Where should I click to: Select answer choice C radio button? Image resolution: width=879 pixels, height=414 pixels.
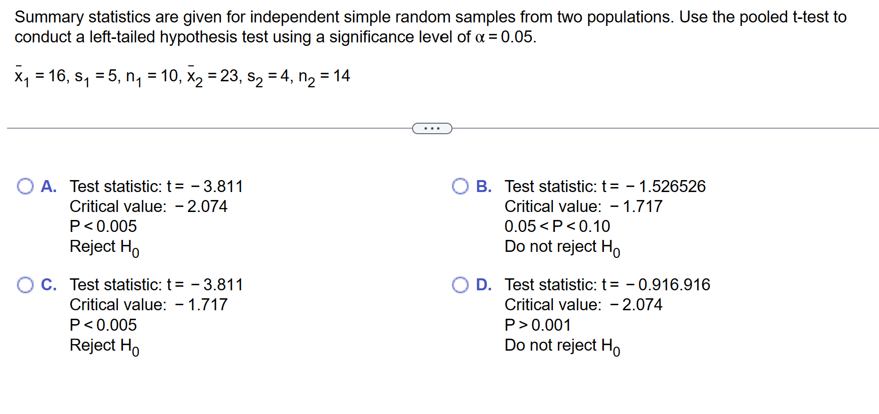[x=24, y=285]
